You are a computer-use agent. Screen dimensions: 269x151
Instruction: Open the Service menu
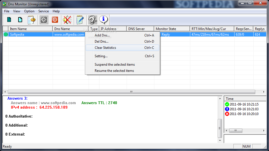tap(44, 11)
